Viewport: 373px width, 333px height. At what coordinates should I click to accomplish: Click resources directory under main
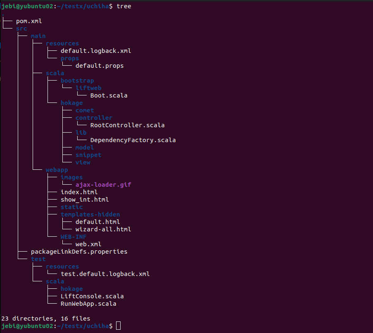coord(62,43)
